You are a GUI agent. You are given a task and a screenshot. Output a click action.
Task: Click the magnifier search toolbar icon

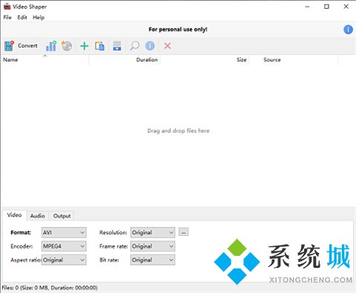click(134, 46)
